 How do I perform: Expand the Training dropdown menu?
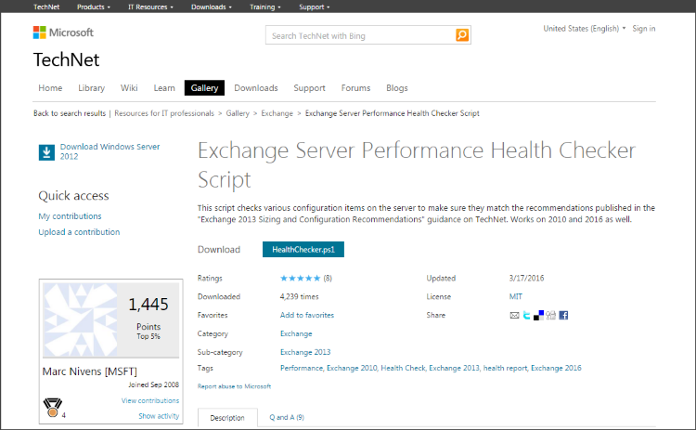coord(265,7)
